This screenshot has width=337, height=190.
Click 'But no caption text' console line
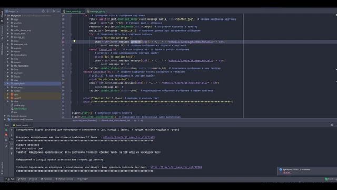pyautogui.click(x=29, y=148)
